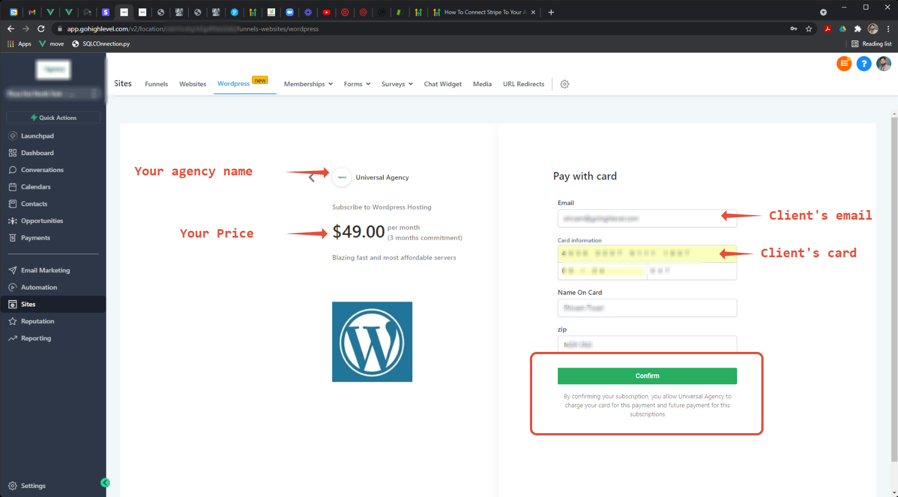Collapse sidebar with green arrow icon
Viewport: 898px width, 497px height.
[x=105, y=482]
